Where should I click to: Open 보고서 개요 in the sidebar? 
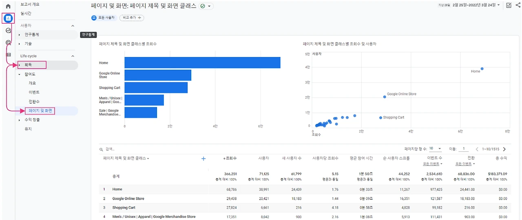[30, 4]
